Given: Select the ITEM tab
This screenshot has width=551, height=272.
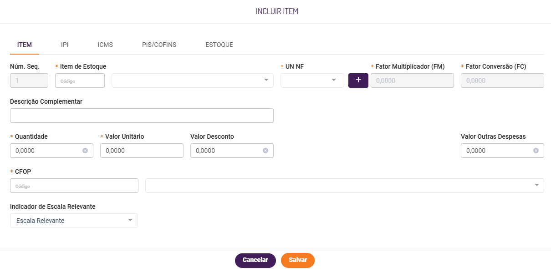Looking at the screenshot, I should tap(25, 45).
